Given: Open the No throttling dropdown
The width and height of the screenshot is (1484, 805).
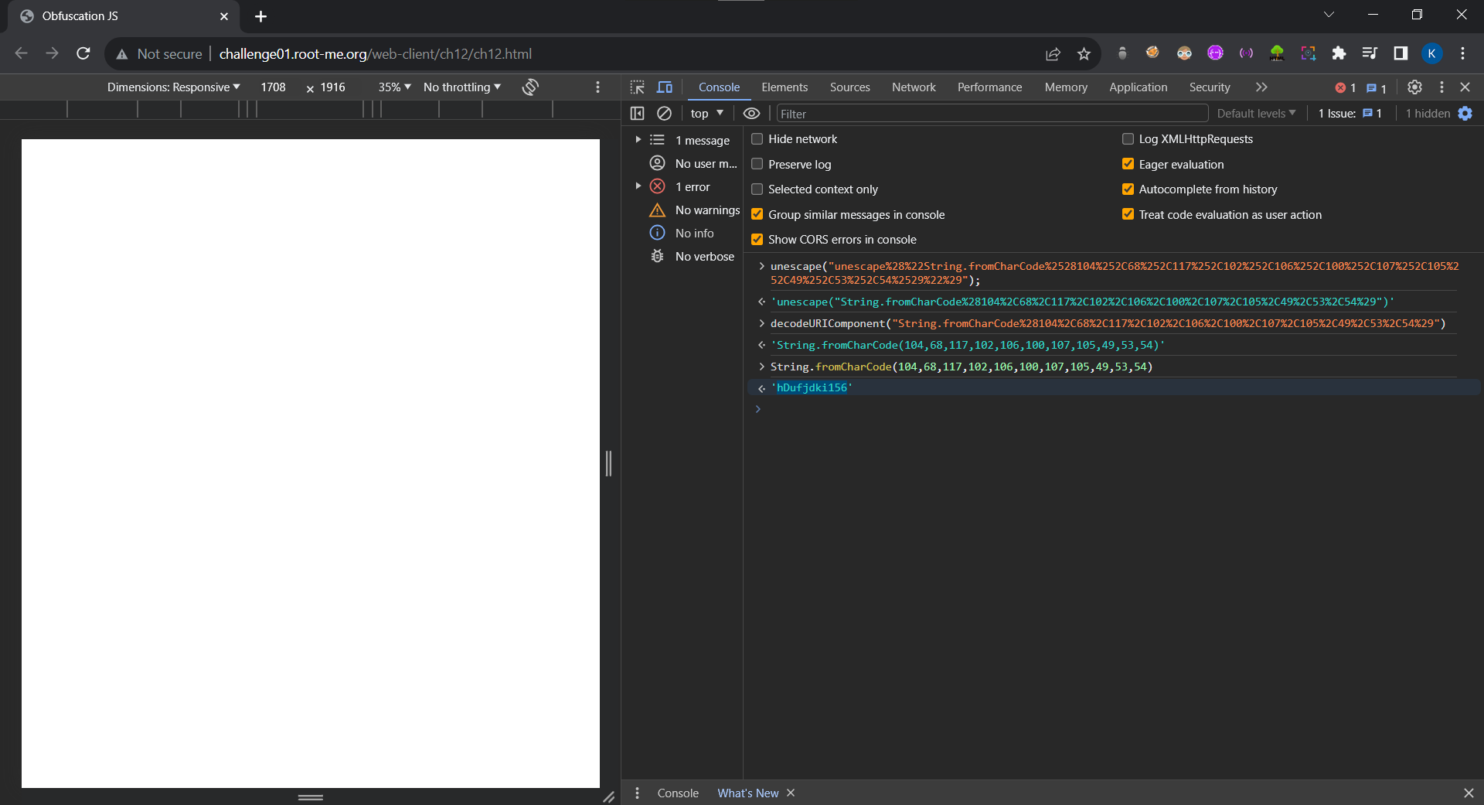Looking at the screenshot, I should pos(461,87).
